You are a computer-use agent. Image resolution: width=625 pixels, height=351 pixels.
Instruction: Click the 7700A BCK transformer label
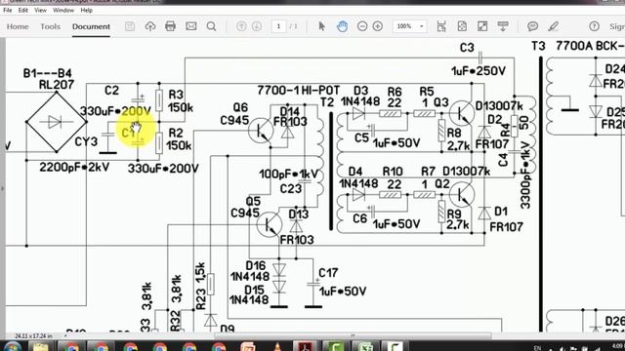(590, 46)
